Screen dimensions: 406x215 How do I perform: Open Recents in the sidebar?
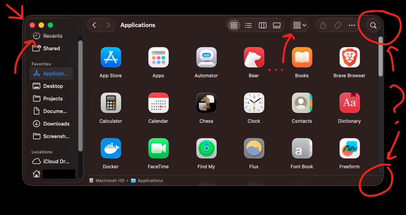pyautogui.click(x=51, y=36)
